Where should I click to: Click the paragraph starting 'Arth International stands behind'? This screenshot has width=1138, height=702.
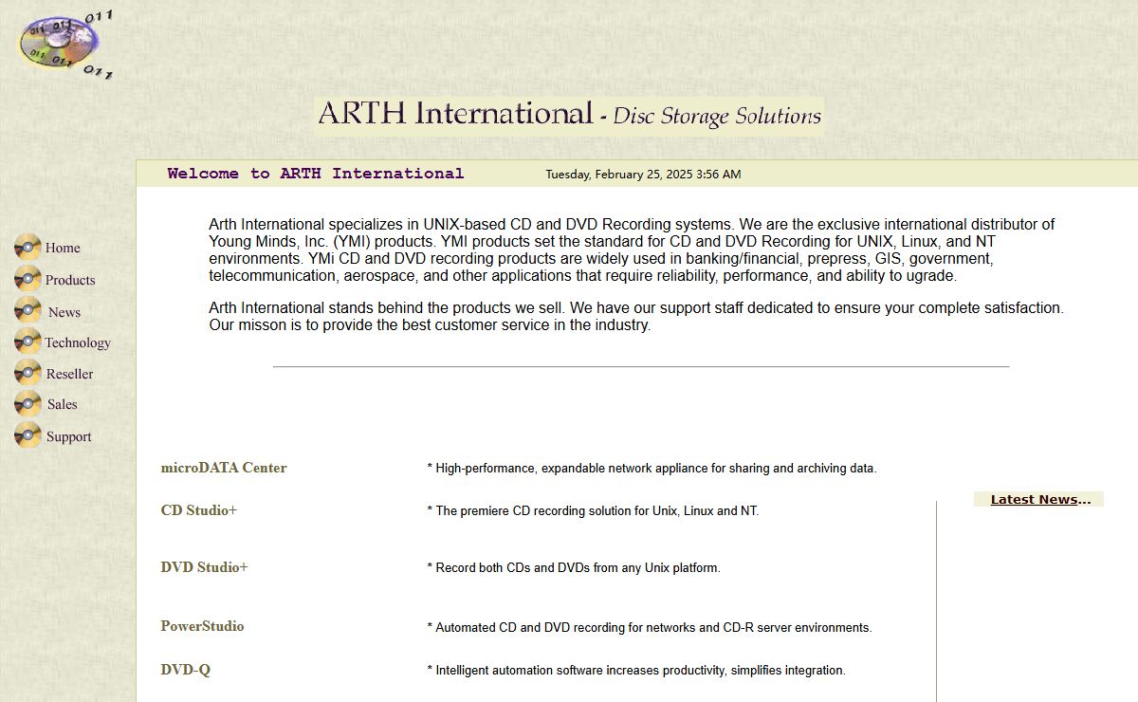636,317
